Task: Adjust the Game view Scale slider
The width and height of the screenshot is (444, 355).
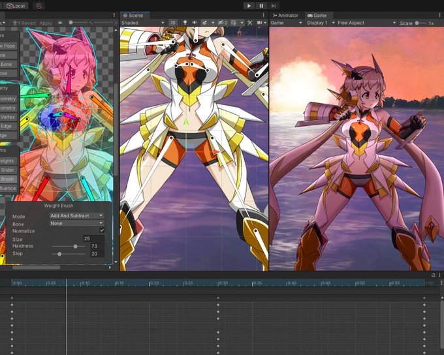Action: (420, 23)
